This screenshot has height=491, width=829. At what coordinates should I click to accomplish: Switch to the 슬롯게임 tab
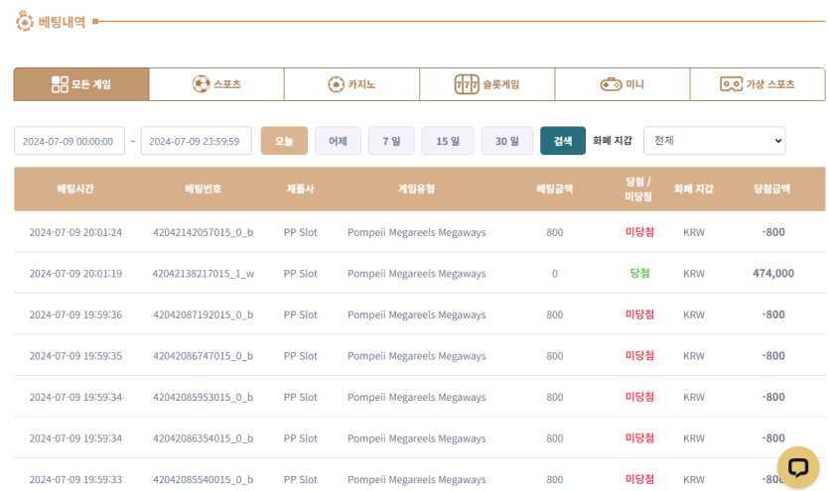tap(486, 84)
